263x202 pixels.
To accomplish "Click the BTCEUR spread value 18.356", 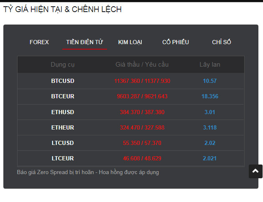I will [210, 96].
